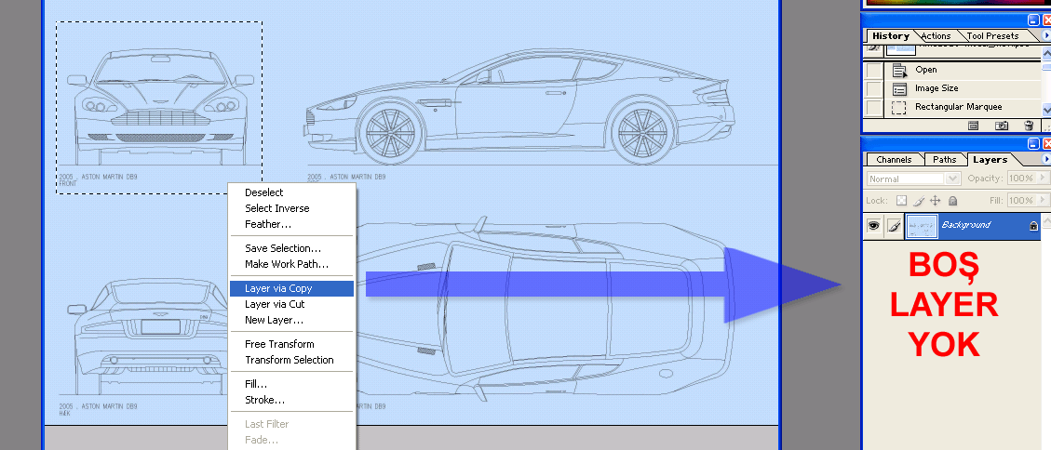Toggle history brush source box beside Image Size
This screenshot has height=450, width=1051.
(873, 88)
